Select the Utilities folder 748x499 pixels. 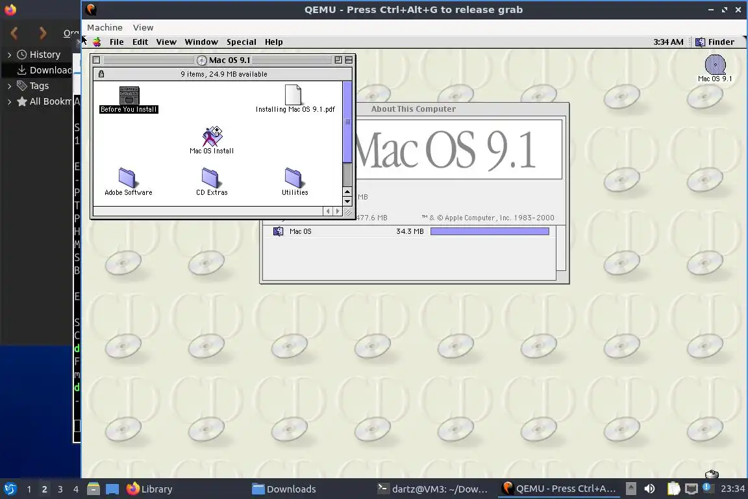[293, 177]
